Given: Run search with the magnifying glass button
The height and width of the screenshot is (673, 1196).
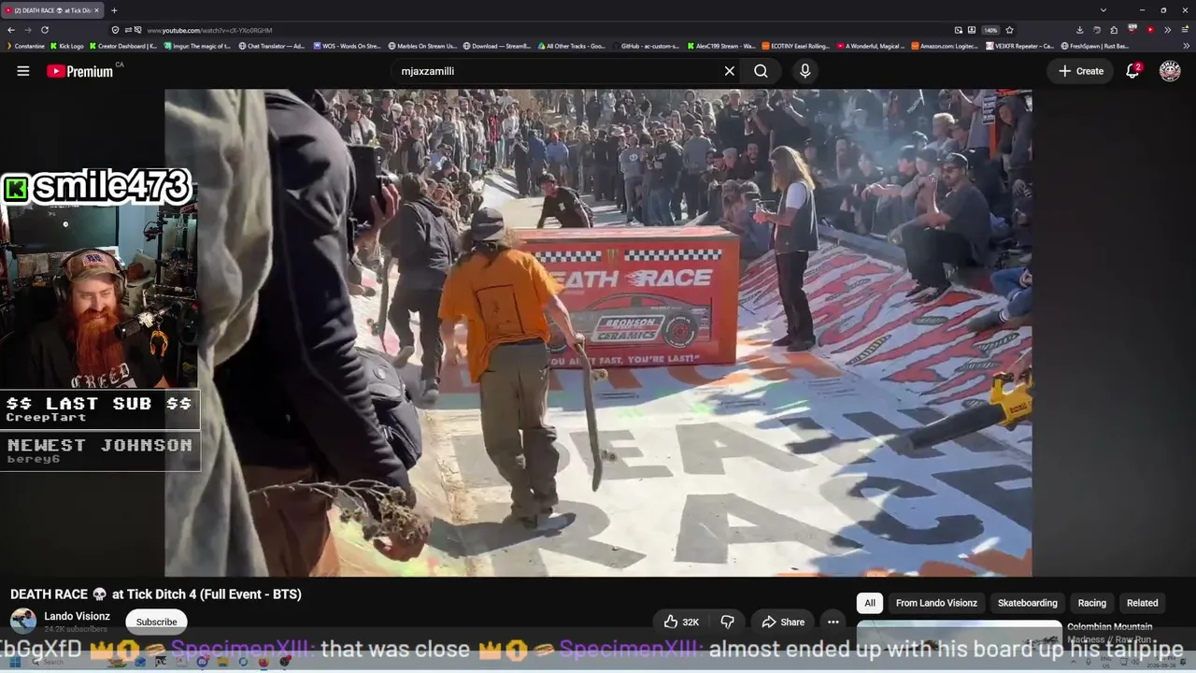Looking at the screenshot, I should click(762, 71).
